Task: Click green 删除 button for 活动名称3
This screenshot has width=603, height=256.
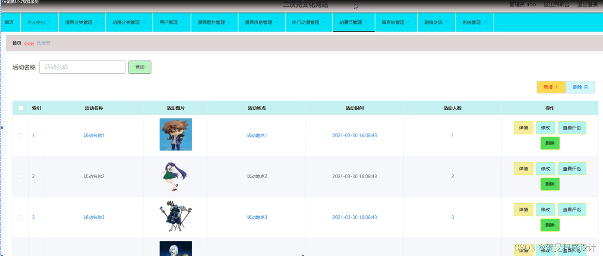Action: 550,225
